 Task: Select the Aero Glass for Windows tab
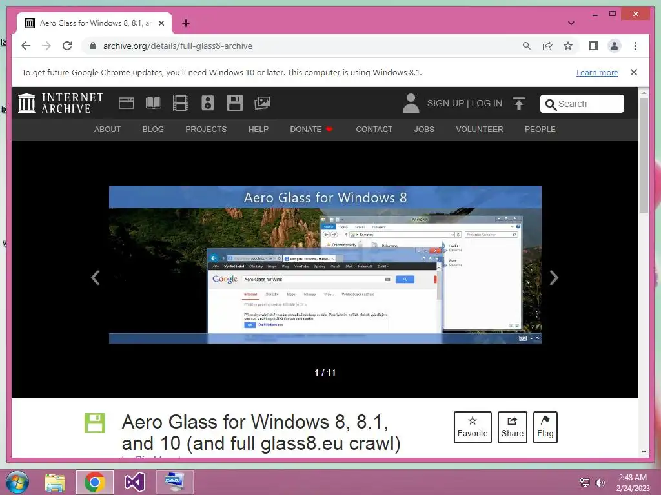[94, 23]
